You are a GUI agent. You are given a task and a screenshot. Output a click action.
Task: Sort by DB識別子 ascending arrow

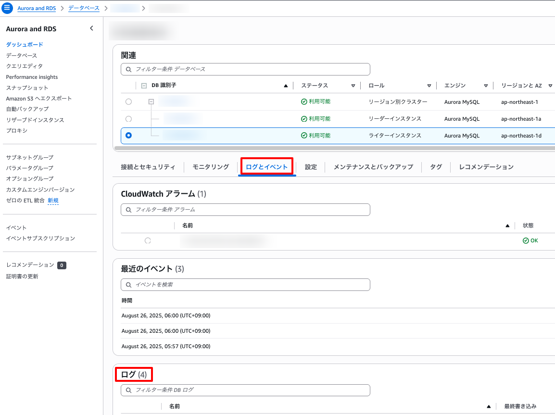tap(286, 86)
